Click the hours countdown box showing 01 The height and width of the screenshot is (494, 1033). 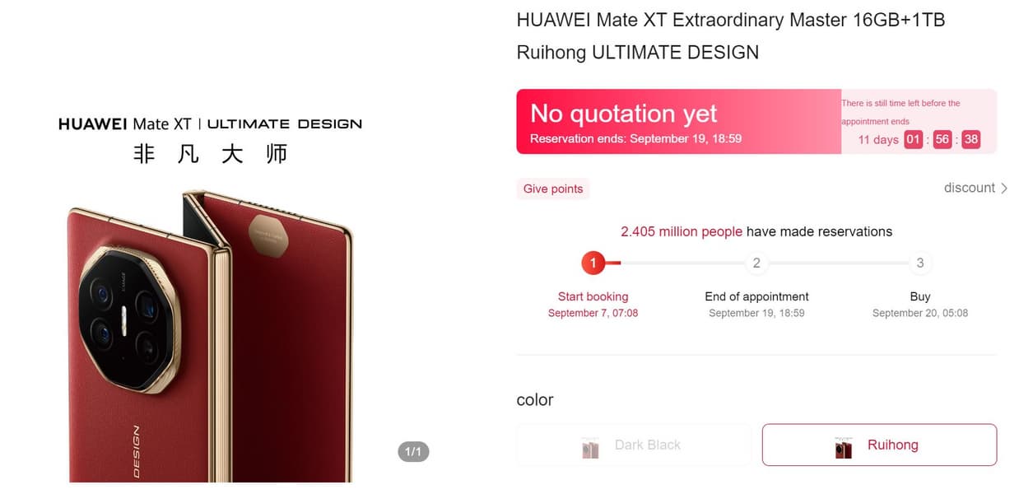pos(913,139)
